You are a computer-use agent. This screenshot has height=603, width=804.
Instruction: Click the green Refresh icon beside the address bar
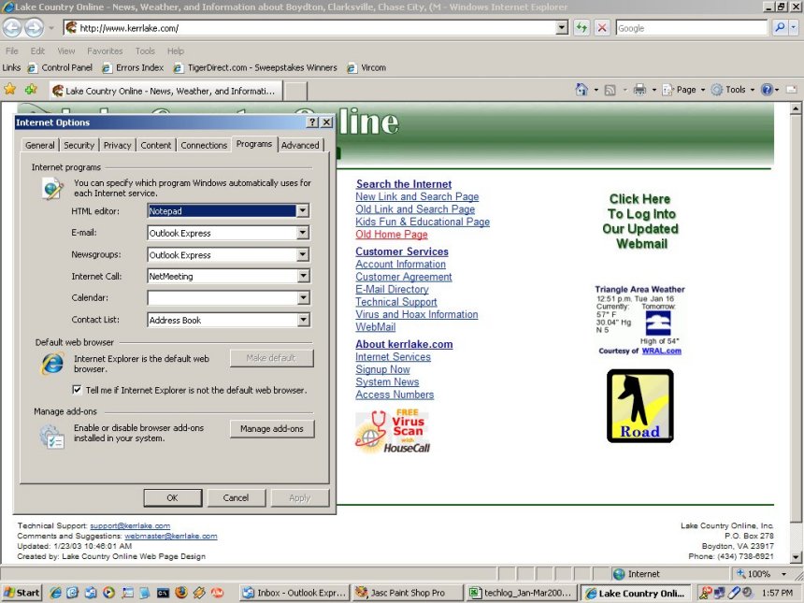581,28
